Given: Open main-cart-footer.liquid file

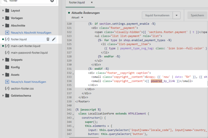Looking at the screenshot, I should click(x=25, y=46).
